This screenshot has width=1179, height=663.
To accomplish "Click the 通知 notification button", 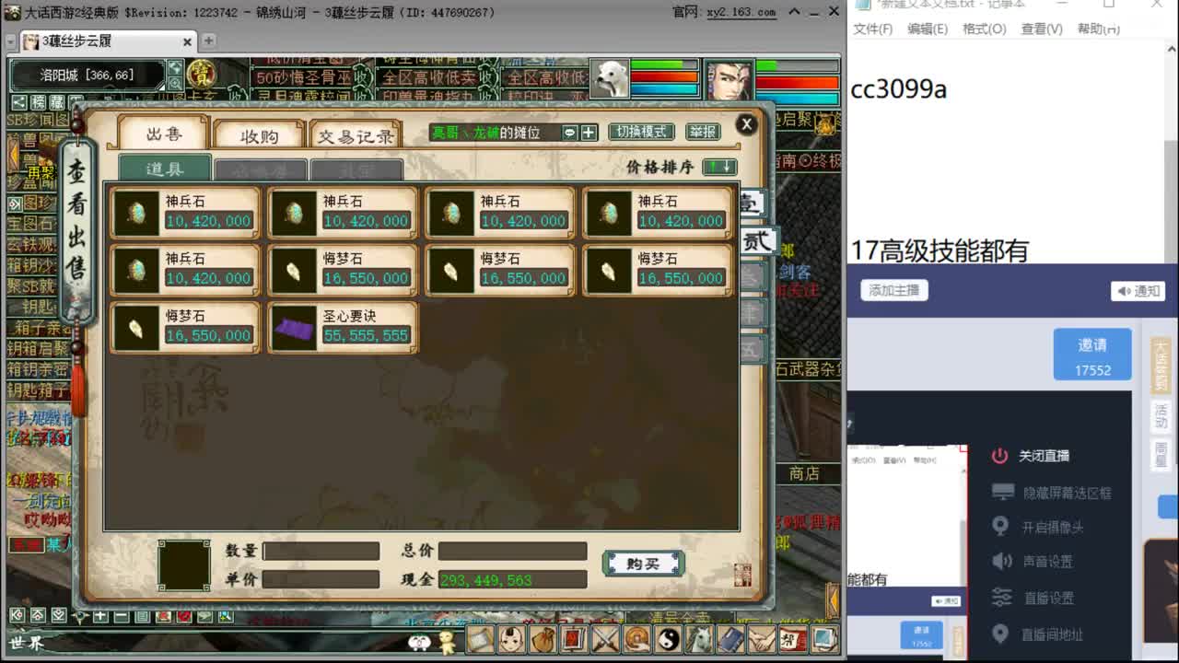I will click(1138, 291).
